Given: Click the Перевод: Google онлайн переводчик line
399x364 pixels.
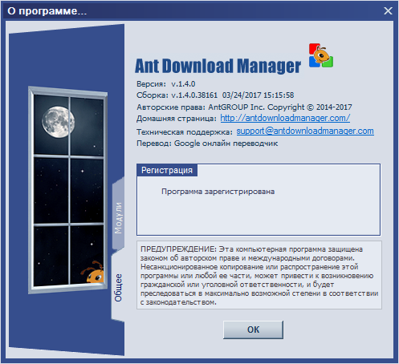Looking at the screenshot, I should coord(207,144).
